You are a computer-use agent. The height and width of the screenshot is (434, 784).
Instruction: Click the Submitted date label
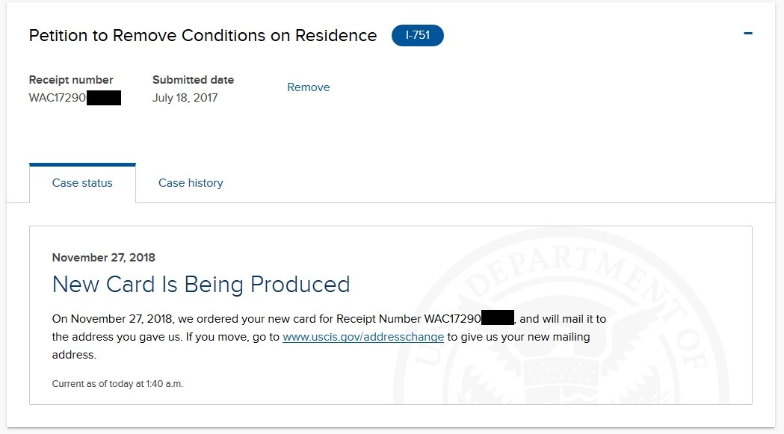pos(193,80)
